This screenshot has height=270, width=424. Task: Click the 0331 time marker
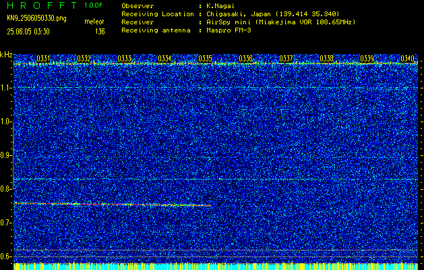[x=43, y=59]
